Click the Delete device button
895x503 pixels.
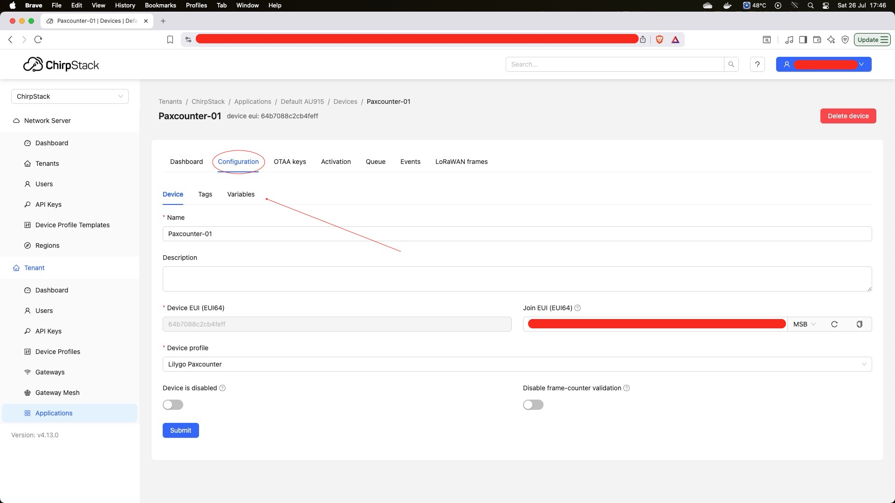click(847, 116)
